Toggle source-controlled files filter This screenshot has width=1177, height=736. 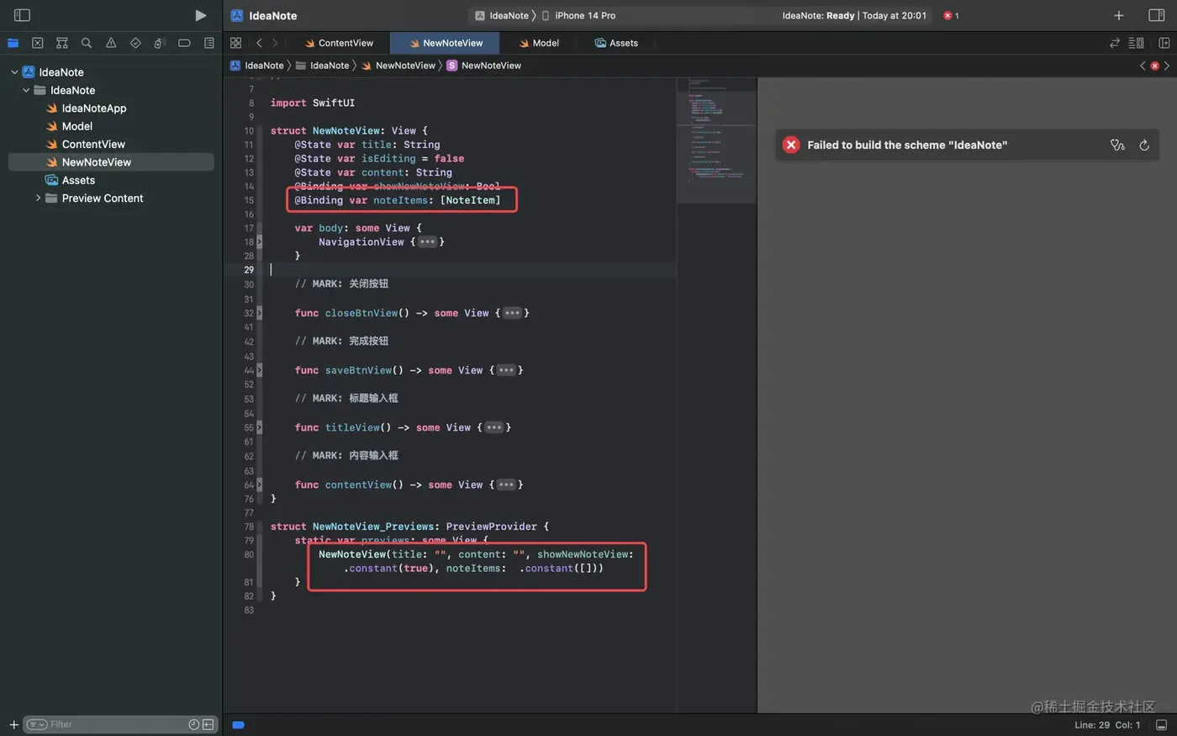208,724
